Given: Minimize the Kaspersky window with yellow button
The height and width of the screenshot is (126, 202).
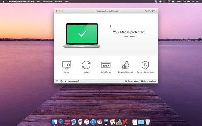Looking at the screenshot, I should coord(59,11).
